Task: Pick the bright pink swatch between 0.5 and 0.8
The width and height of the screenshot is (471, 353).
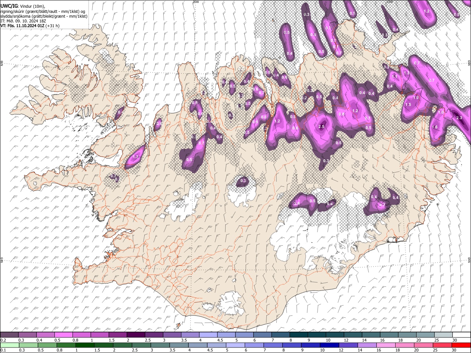Action: coord(64,335)
